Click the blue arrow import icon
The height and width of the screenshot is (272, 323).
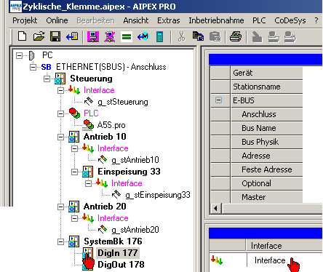click(x=72, y=36)
